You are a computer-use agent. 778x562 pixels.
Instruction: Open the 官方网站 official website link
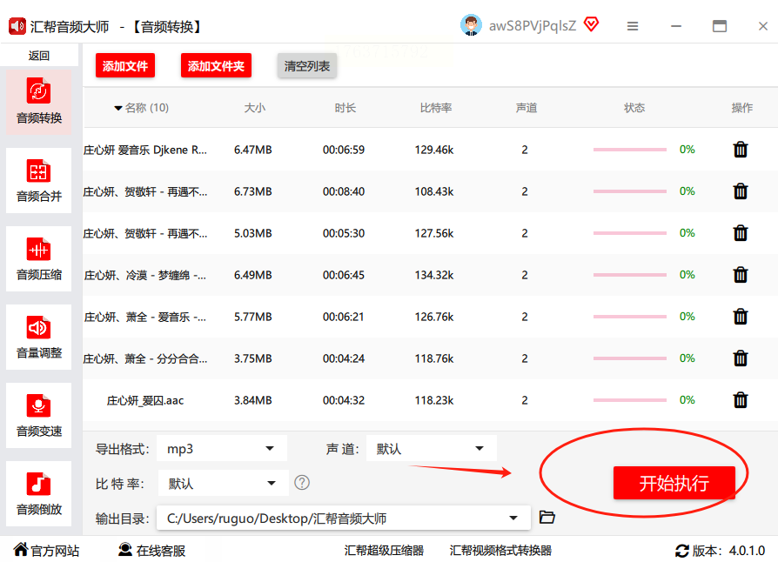point(46,551)
